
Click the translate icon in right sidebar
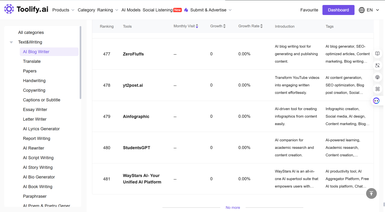378,65
